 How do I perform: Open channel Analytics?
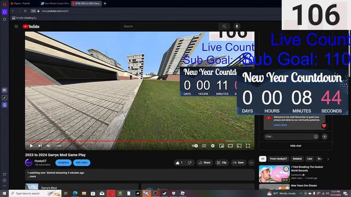(x=64, y=163)
